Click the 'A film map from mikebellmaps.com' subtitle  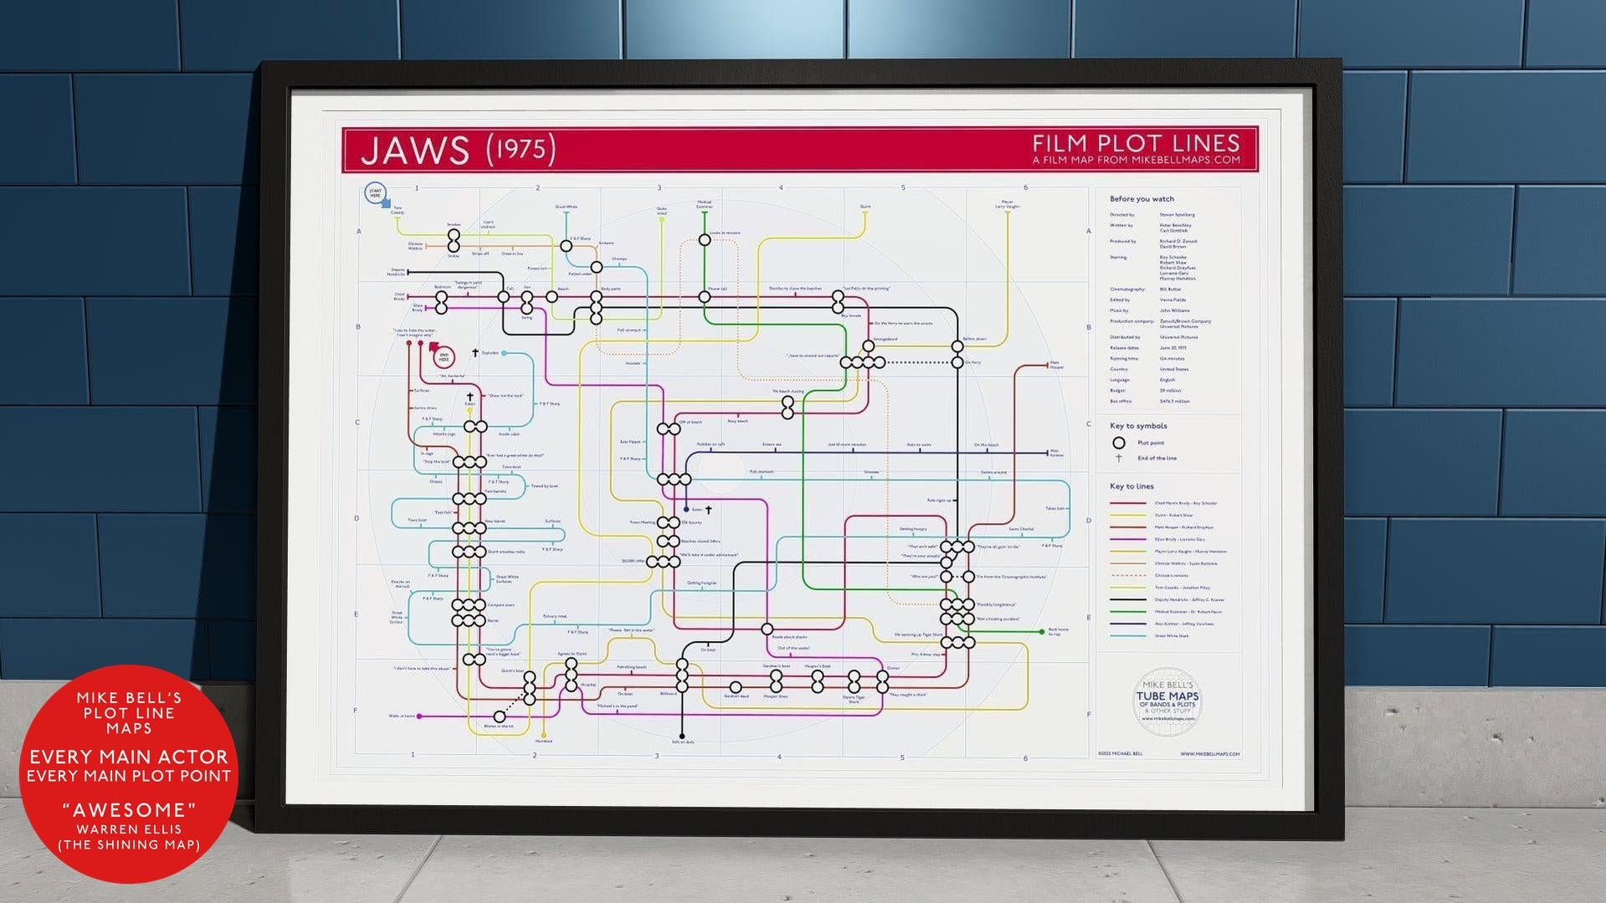[1136, 160]
